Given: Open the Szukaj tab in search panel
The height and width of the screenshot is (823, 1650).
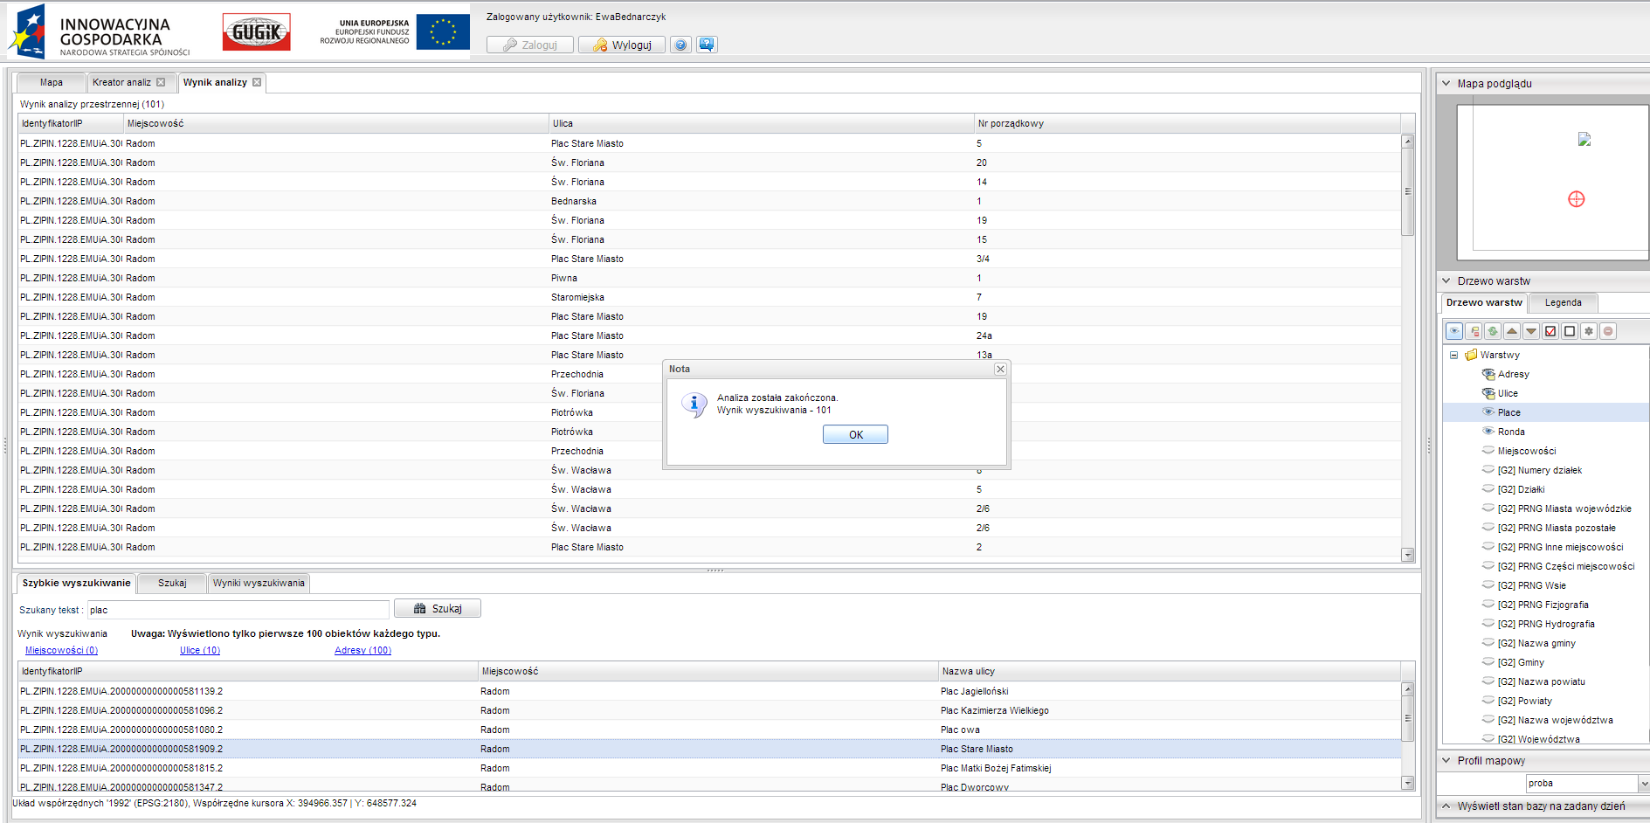Looking at the screenshot, I should (172, 583).
